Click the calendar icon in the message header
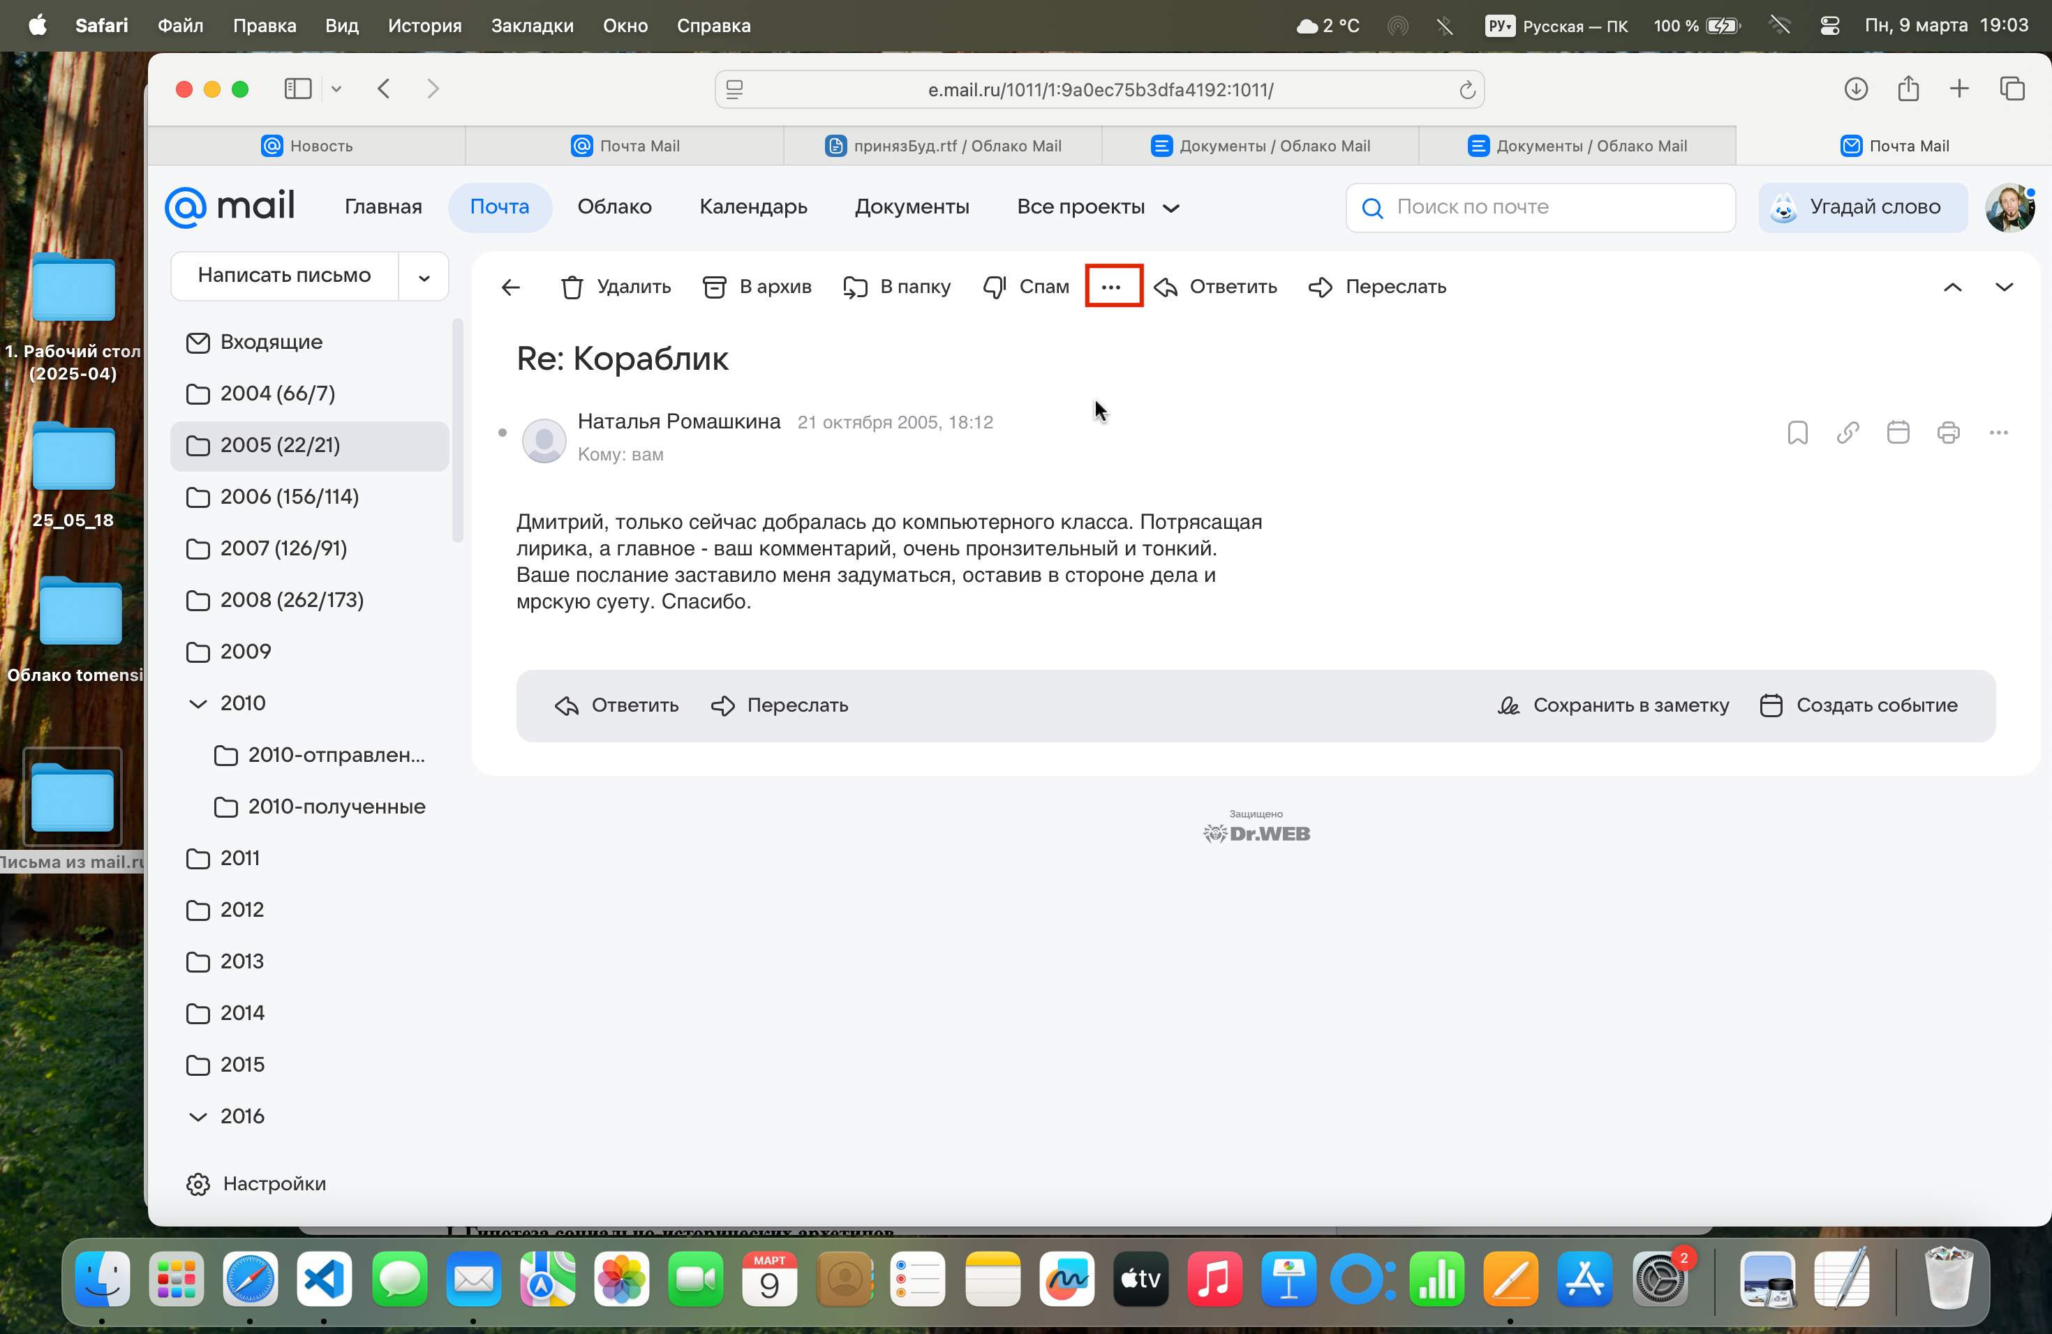 coord(1898,433)
